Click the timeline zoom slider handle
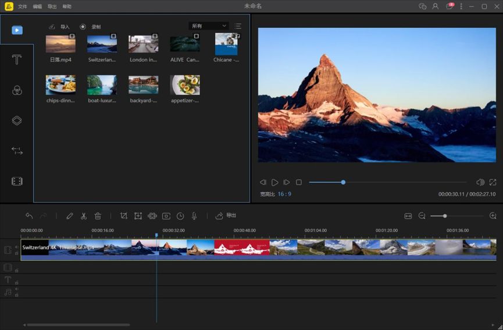503x330 pixels. (445, 216)
